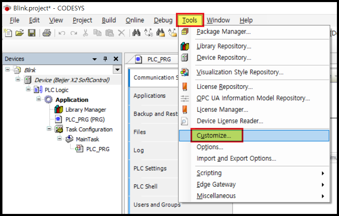Click the OPC UA Information Model sliders icon
The height and width of the screenshot is (216, 339).
(185, 98)
